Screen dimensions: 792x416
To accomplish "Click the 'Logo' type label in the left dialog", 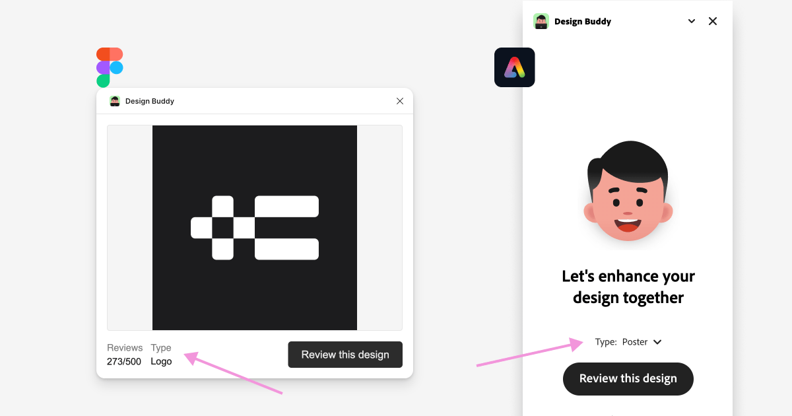I will (x=161, y=361).
